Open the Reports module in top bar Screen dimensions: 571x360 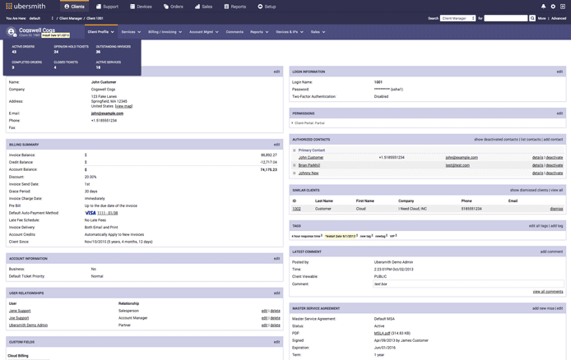pyautogui.click(x=234, y=7)
